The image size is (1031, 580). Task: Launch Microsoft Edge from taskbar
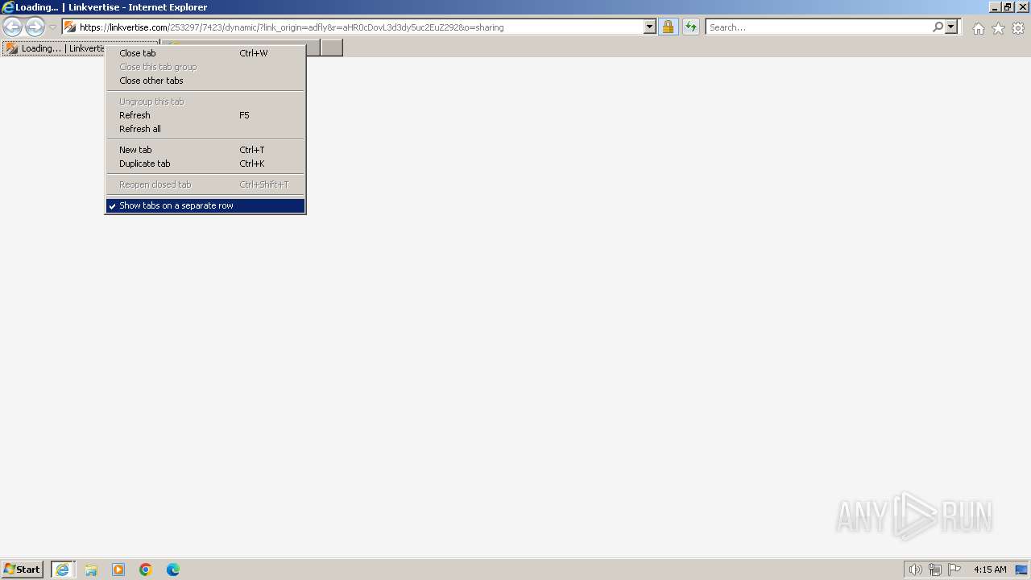[x=173, y=570]
